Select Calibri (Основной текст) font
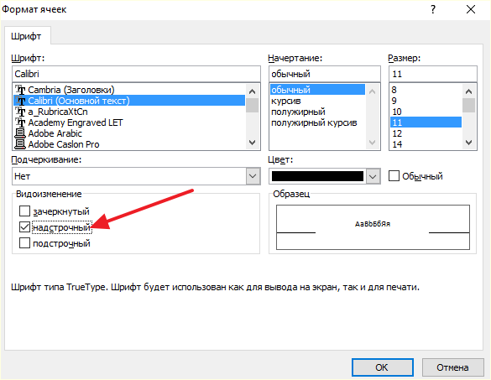 pyautogui.click(x=129, y=101)
